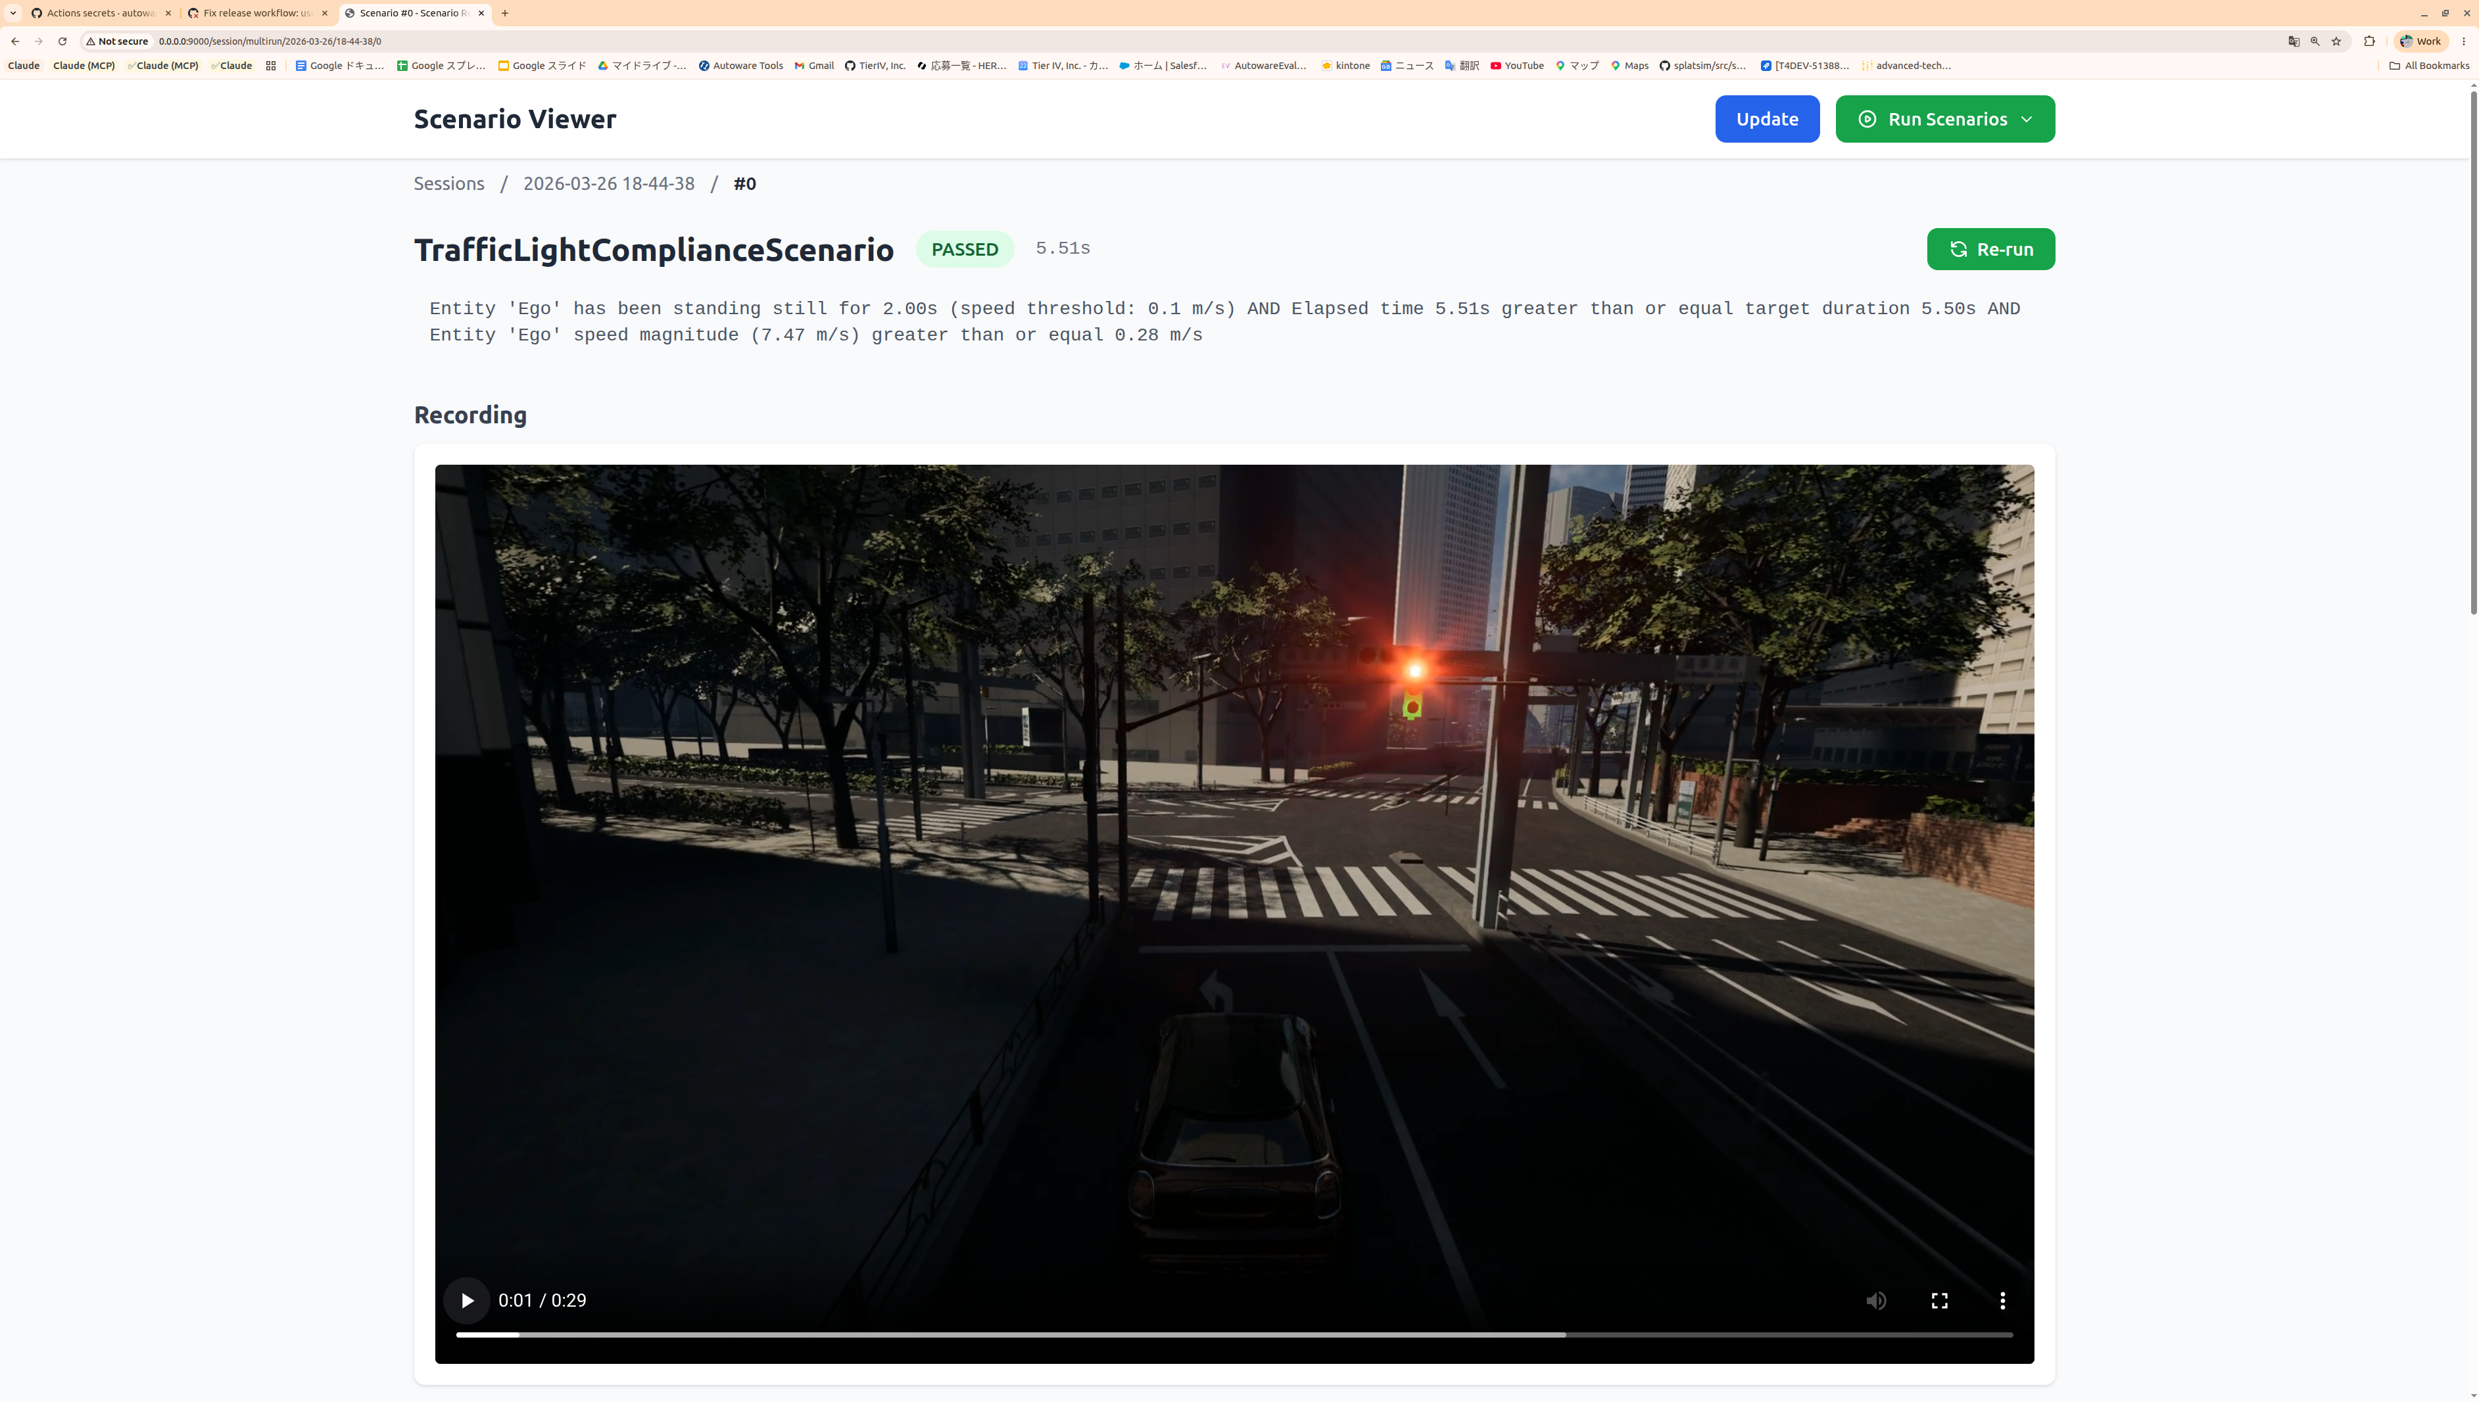The image size is (2479, 1402).
Task: Click the address bar URL
Action: pos(270,41)
